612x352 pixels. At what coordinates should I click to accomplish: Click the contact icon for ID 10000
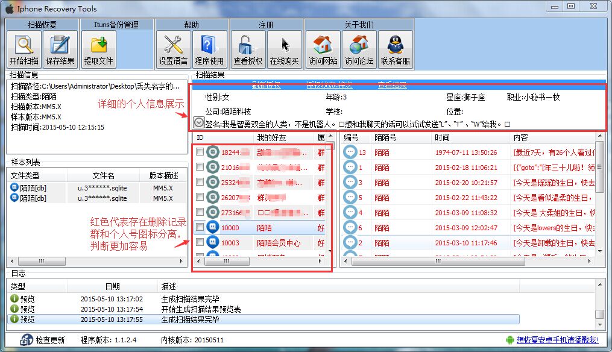[213, 227]
